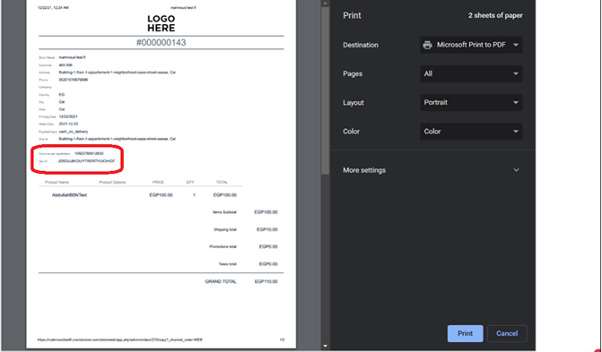
Task: Click the 2021-12-20 order date value
Action: click(x=69, y=124)
